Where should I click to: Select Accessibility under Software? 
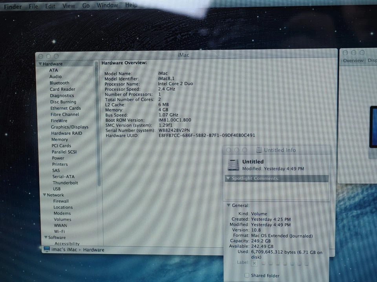point(67,243)
